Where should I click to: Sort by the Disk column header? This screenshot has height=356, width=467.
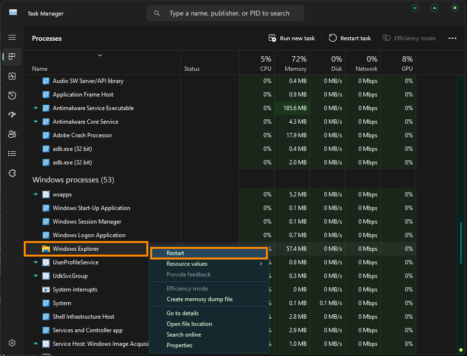click(327, 63)
